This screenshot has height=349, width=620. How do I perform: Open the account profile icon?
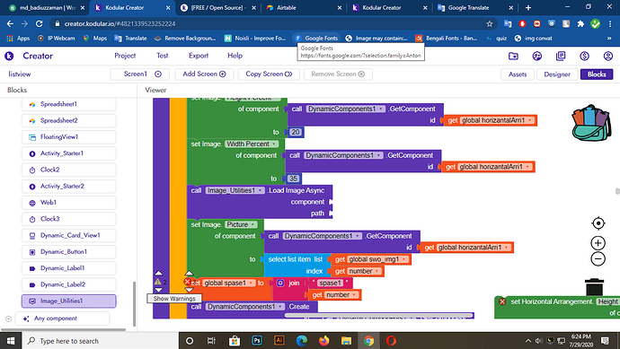point(608,56)
